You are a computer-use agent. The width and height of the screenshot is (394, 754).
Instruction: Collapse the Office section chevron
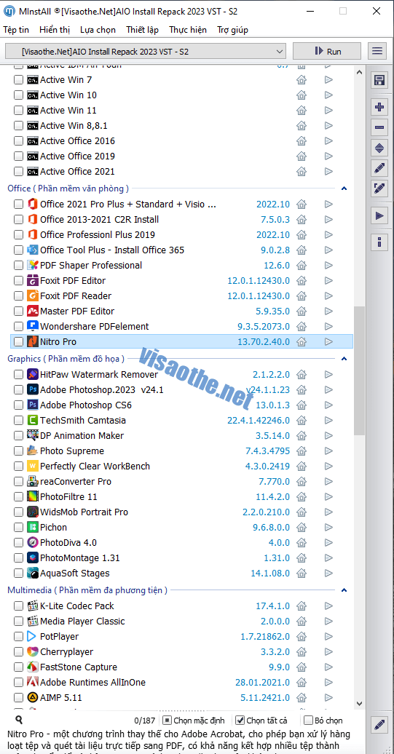[344, 189]
